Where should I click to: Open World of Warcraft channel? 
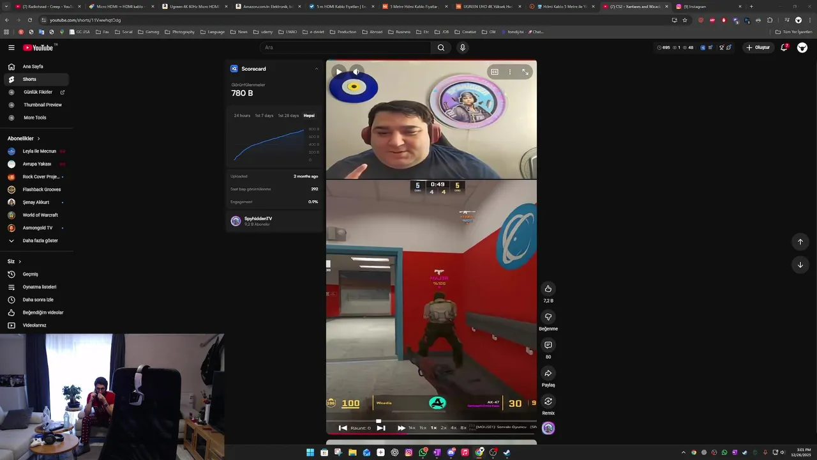36,215
